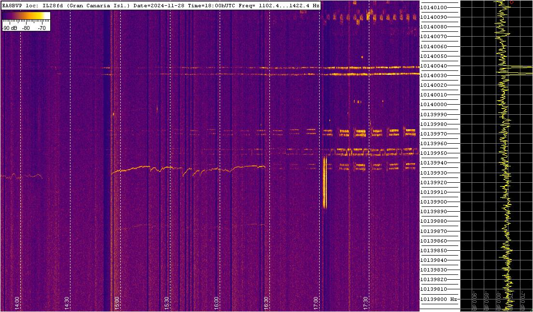Screen dimensions: 533x312
Task: Click the 10139950 frequency scale label
Action: [434, 153]
